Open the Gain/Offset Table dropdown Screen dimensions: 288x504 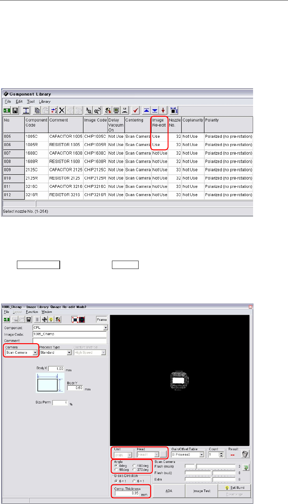202,455
